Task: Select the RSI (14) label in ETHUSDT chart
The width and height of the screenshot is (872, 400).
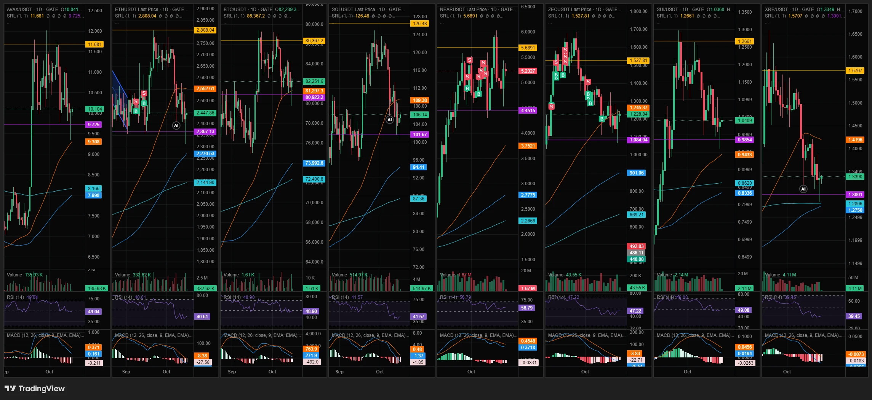Action: click(x=124, y=297)
